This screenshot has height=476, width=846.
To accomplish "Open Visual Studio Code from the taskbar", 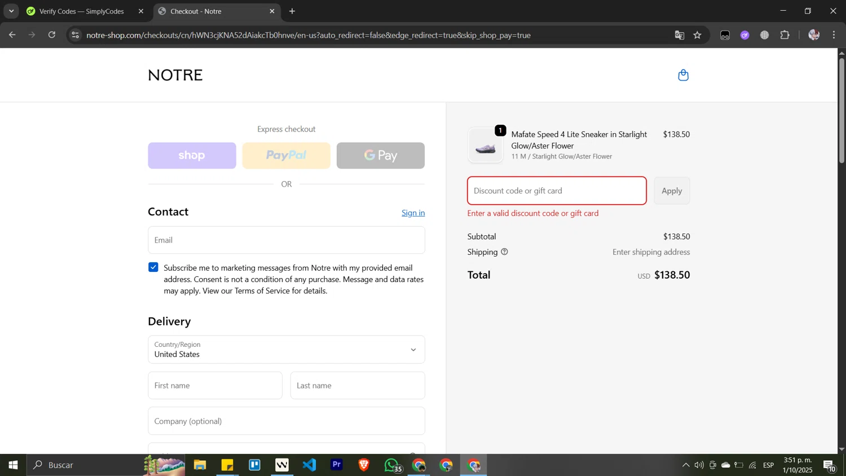I will click(310, 465).
